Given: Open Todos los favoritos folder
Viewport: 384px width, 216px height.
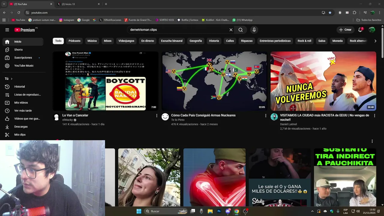Looking at the screenshot, I should 369,20.
